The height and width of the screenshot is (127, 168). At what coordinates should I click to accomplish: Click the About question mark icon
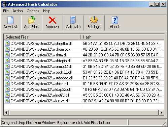[115, 20]
